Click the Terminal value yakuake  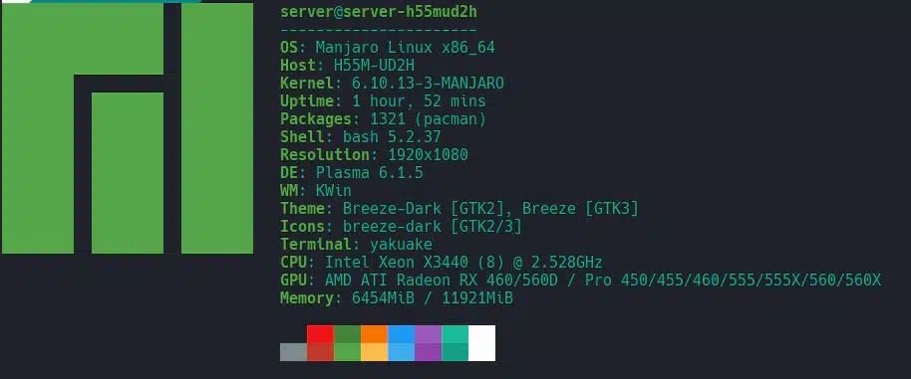pyautogui.click(x=401, y=245)
